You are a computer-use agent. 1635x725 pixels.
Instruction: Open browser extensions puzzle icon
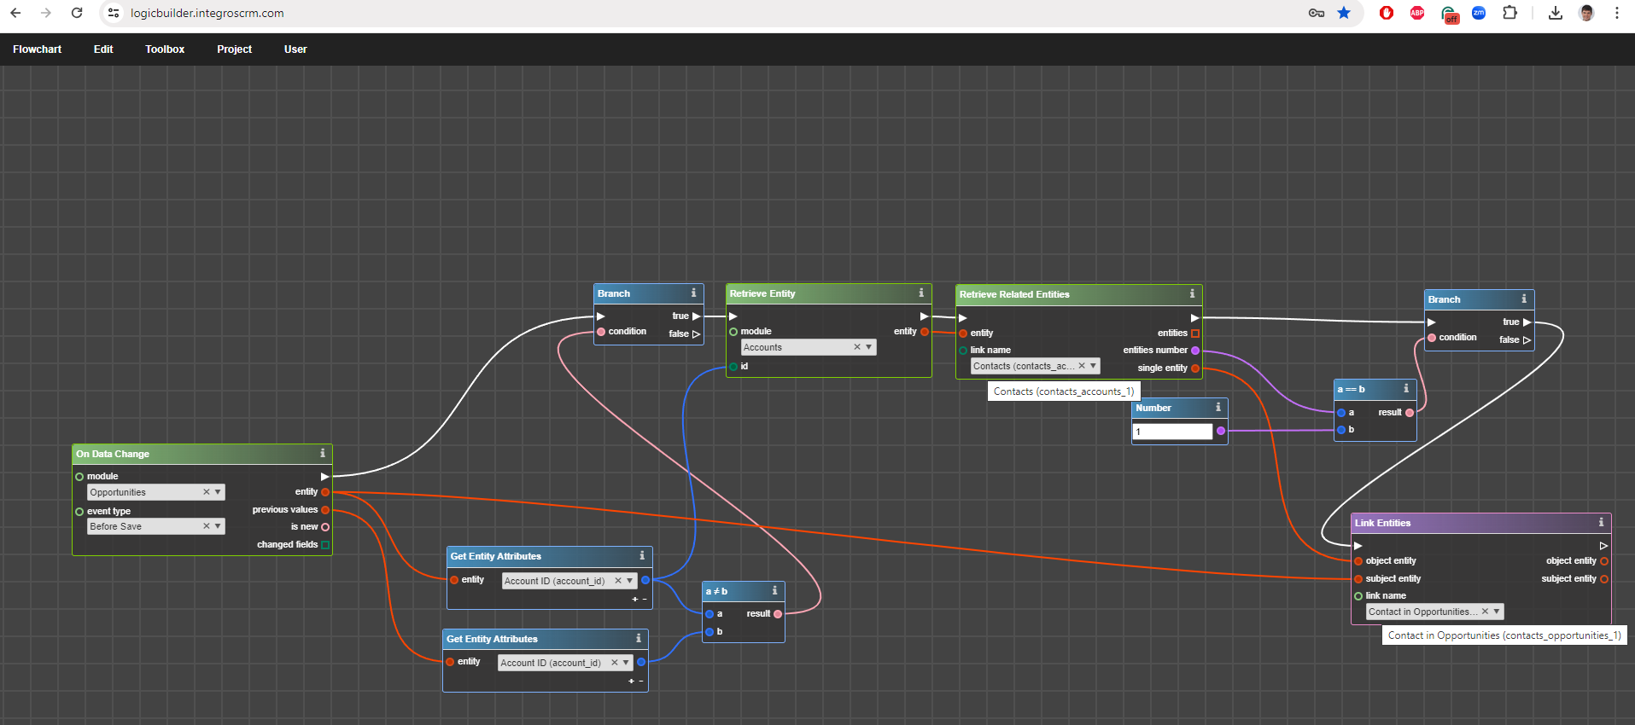pyautogui.click(x=1510, y=13)
